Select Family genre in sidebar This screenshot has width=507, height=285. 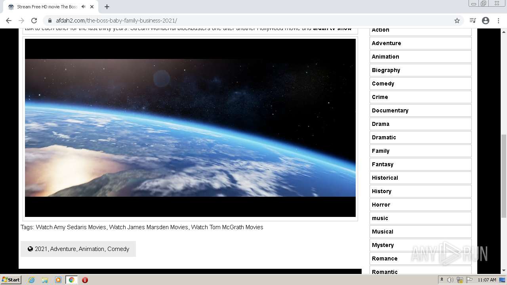click(x=420, y=151)
